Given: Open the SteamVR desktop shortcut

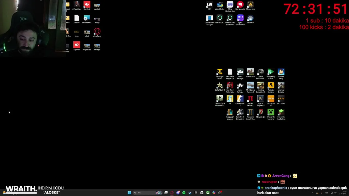Looking at the screenshot, I should tap(250, 20).
